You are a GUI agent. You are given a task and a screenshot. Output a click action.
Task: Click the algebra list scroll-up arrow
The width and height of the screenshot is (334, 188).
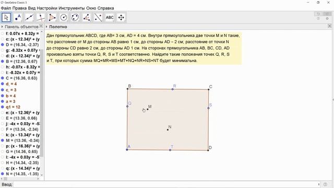42,32
